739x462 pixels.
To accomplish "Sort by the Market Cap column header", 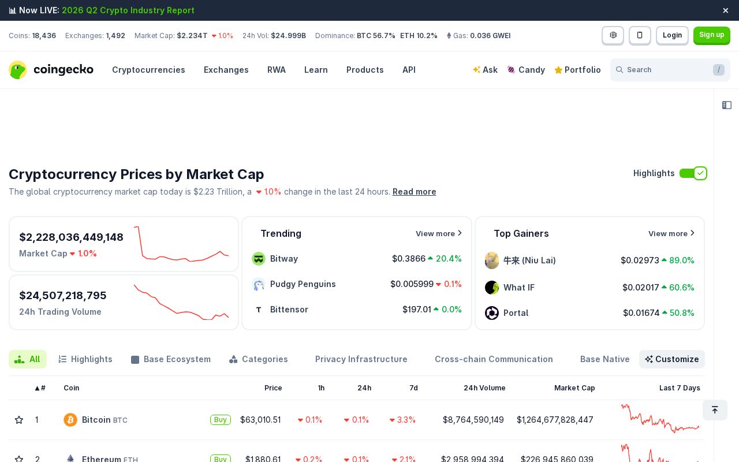I will (574, 388).
